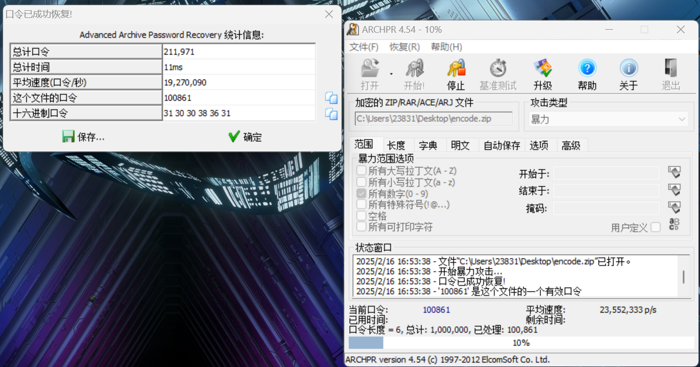
Task: Open the user-defined charset aBcD icon
Action: [x=674, y=225]
